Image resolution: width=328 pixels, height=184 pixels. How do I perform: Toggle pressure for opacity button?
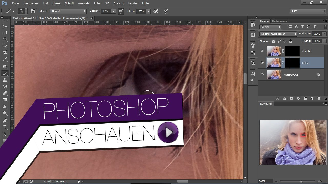121,11
